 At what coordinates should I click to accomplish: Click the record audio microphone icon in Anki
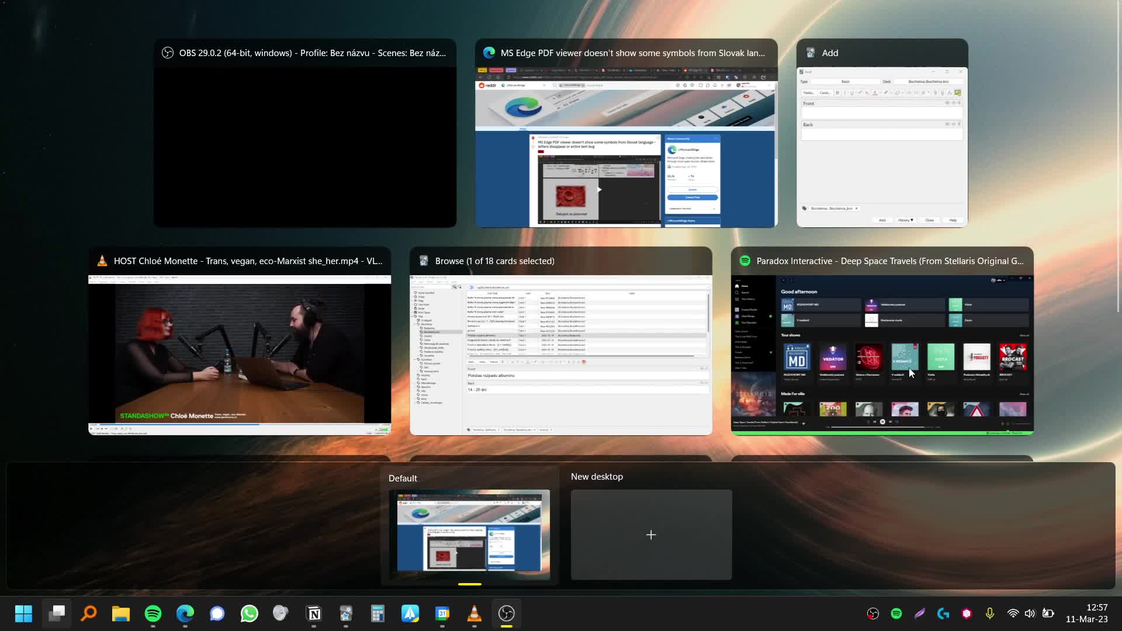(x=942, y=92)
